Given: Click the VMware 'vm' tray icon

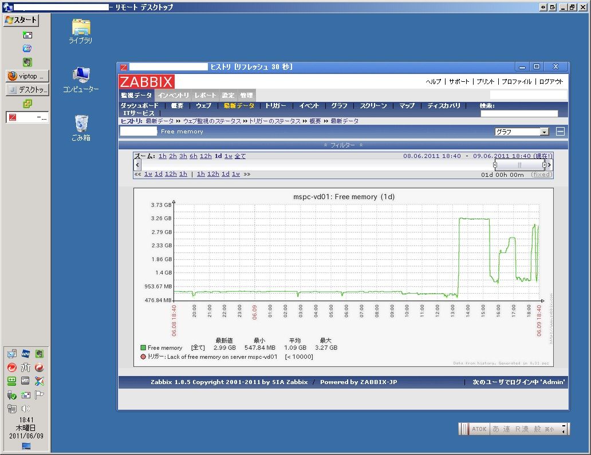Looking at the screenshot, I should point(26,381).
